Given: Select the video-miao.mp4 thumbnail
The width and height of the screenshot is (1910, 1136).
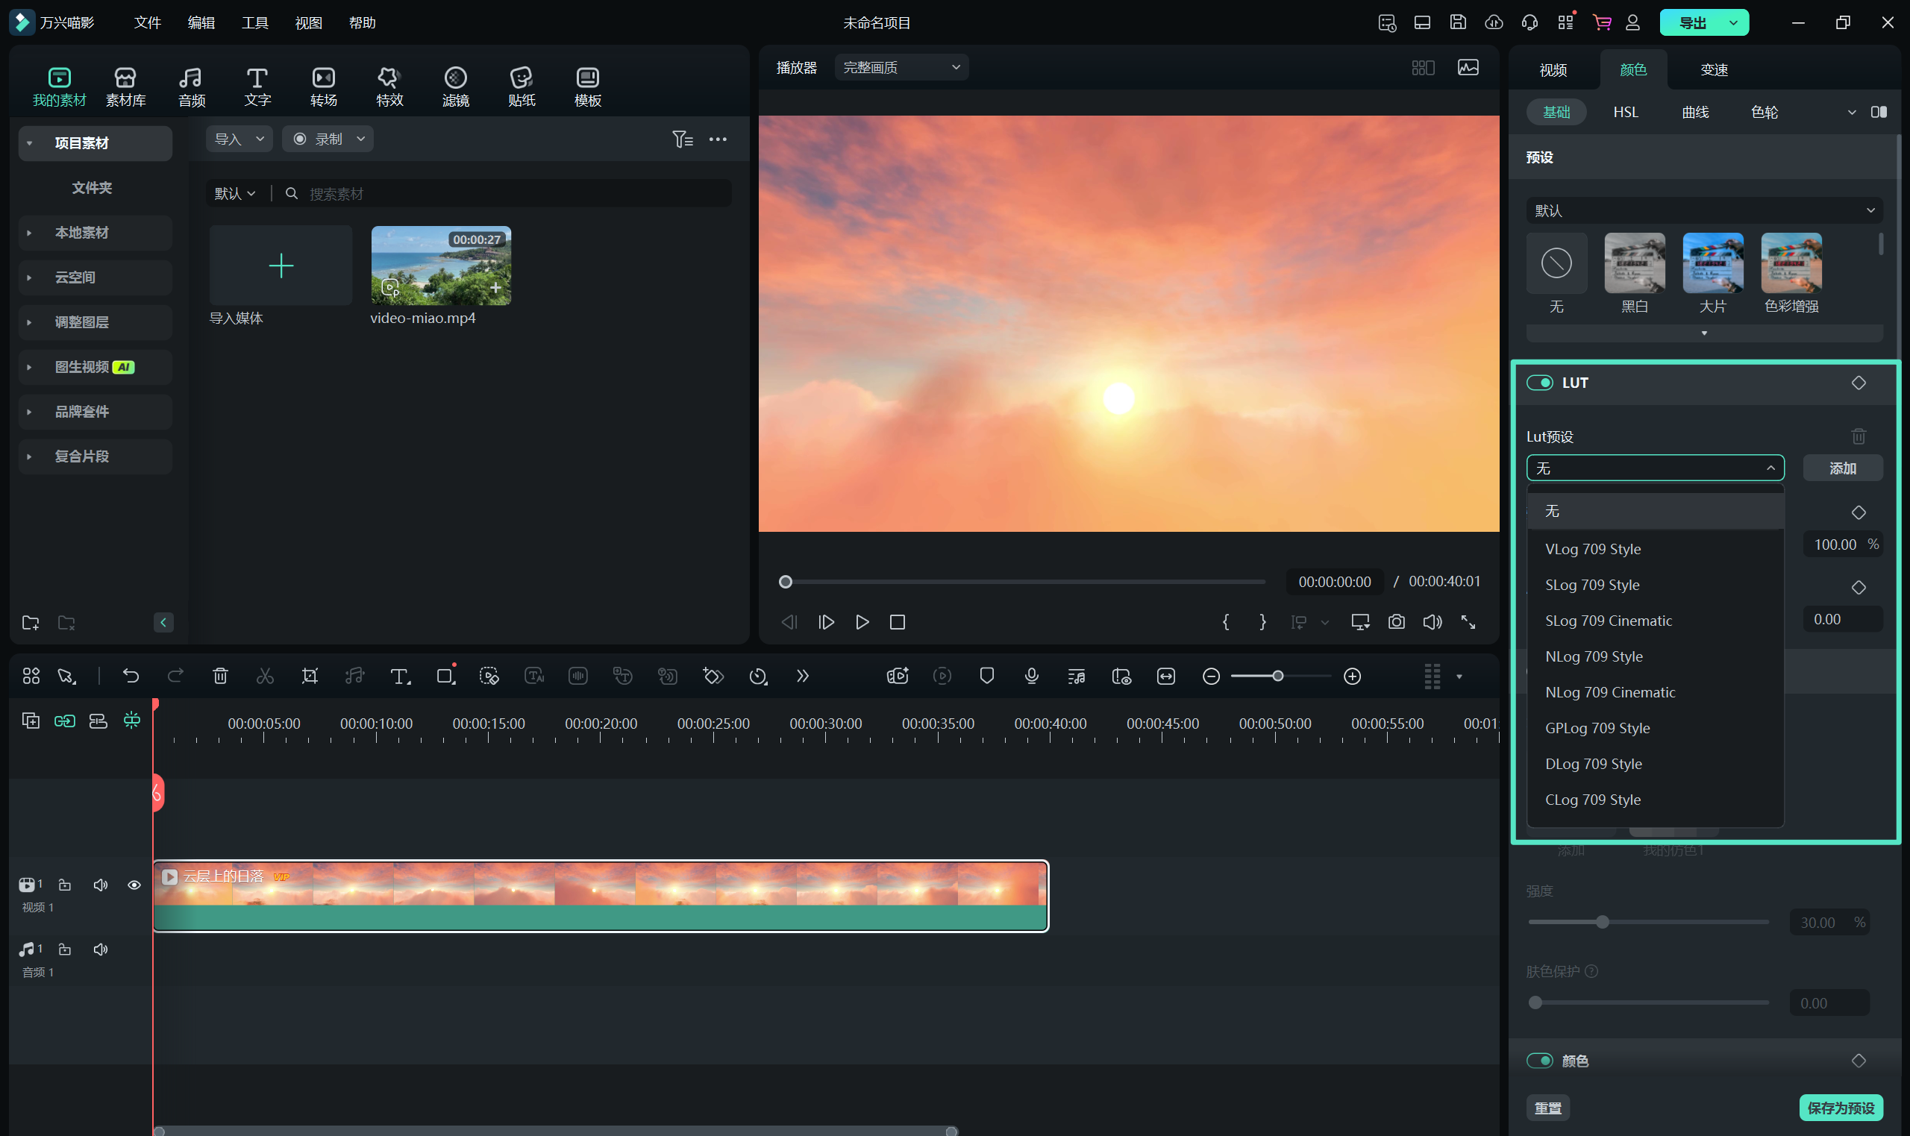Looking at the screenshot, I should pyautogui.click(x=441, y=266).
